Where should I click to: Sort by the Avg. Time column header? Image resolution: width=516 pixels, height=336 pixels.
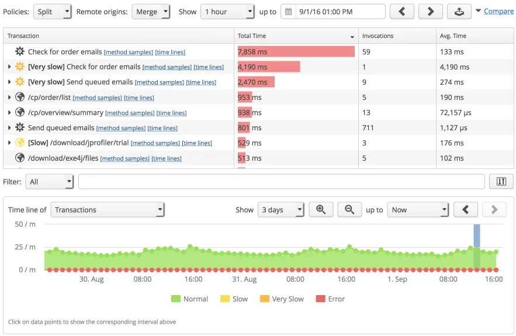tap(475, 36)
